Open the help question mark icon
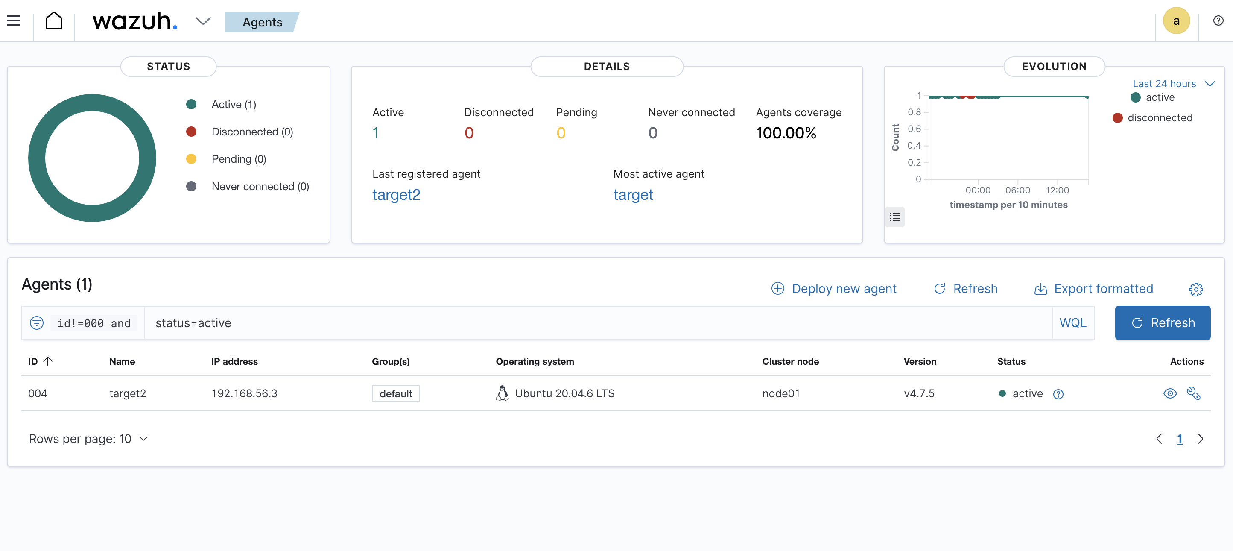 point(1218,21)
